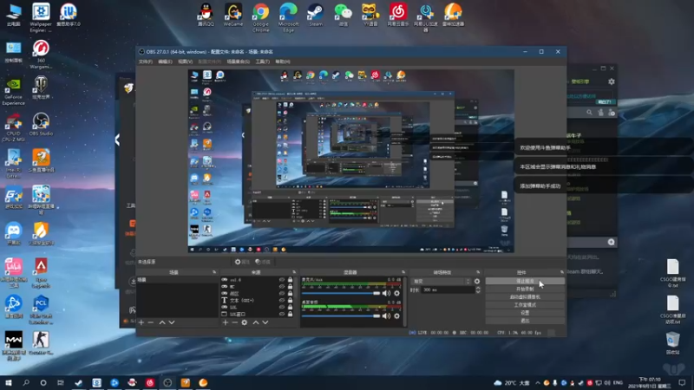Open Steam from the desktop shortcuts

(316, 15)
